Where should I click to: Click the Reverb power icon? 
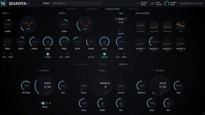pyautogui.click(x=154, y=70)
